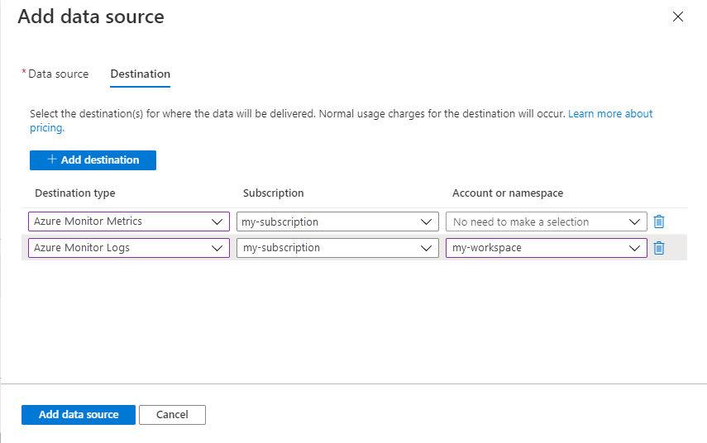Click the Add data source panel title
The height and width of the screenshot is (443, 707).
91,17
